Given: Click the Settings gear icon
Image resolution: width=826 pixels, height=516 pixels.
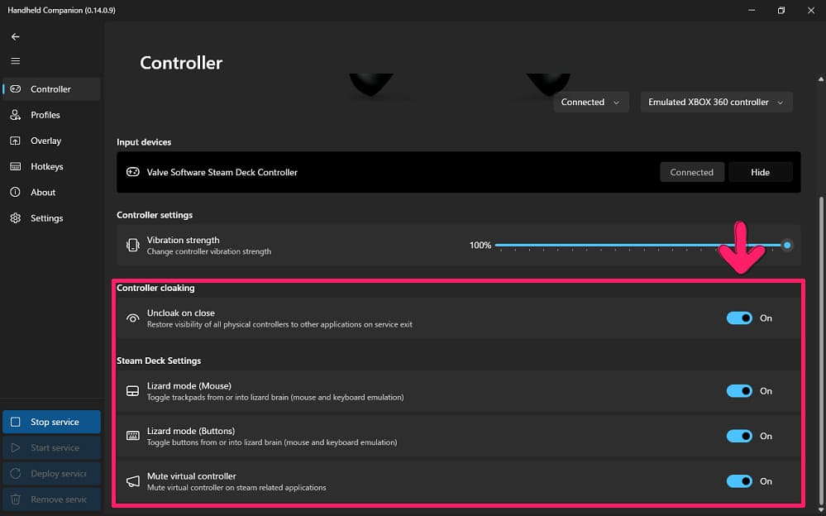Looking at the screenshot, I should pos(15,218).
